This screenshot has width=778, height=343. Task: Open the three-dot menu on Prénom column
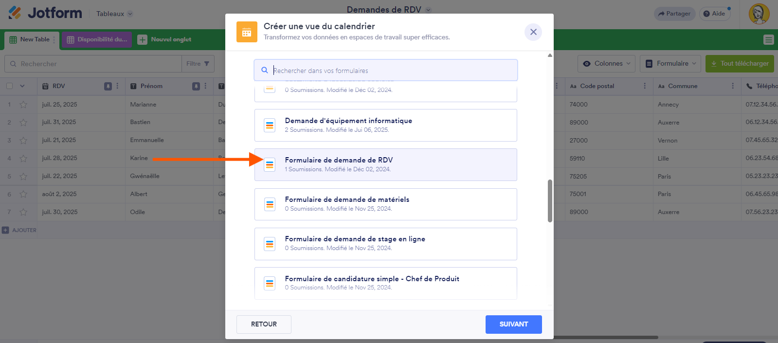(206, 86)
